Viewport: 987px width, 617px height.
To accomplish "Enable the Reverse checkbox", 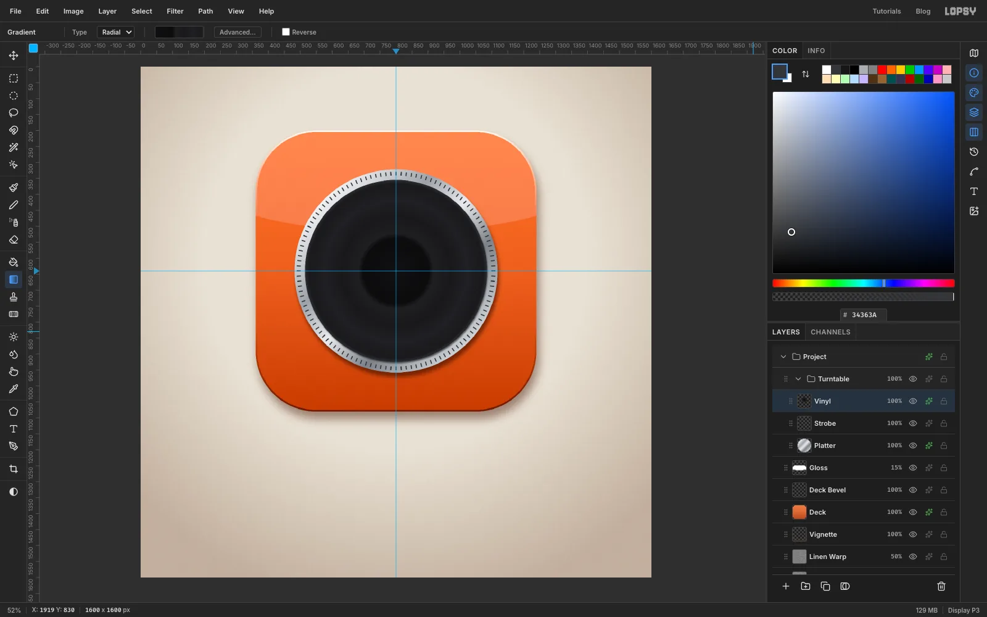I will [x=286, y=32].
